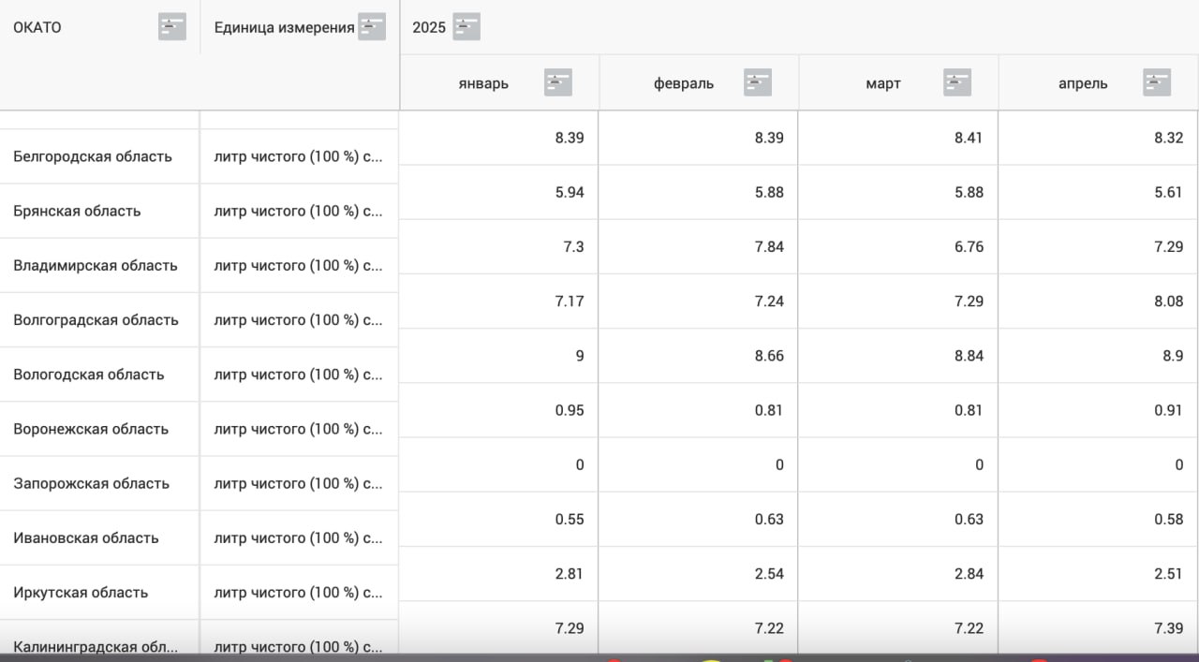Viewport: 1199px width, 662px height.
Task: Select the Владимирская область row
Action: point(96,265)
